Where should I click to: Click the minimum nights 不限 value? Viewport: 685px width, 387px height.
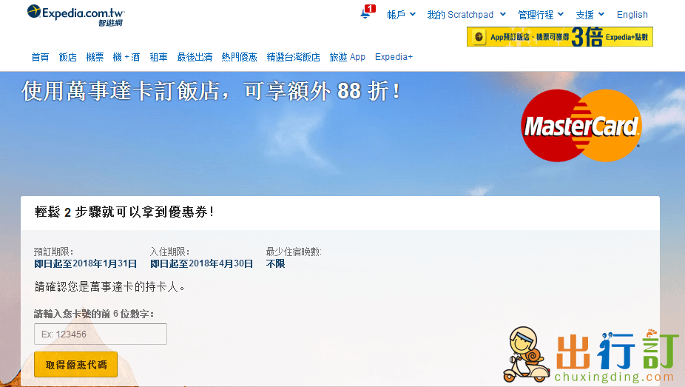coord(276,264)
